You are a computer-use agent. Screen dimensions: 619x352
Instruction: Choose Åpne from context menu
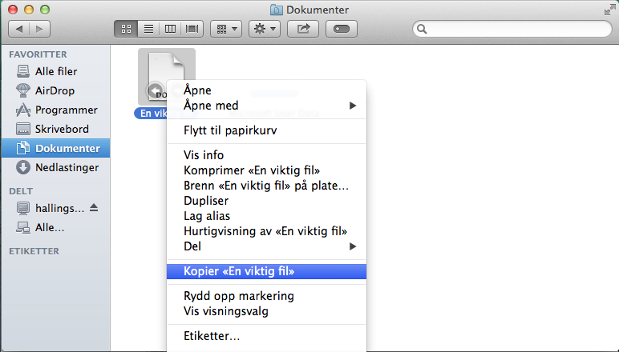[x=266, y=90]
